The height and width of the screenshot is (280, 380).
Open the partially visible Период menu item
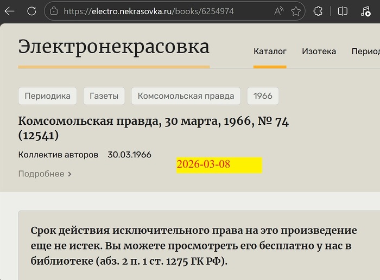(x=365, y=52)
